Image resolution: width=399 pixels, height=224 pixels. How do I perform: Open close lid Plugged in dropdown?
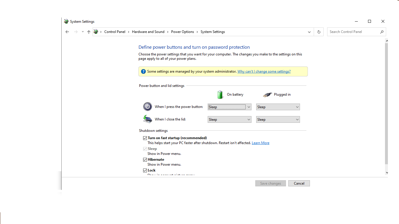click(x=278, y=120)
